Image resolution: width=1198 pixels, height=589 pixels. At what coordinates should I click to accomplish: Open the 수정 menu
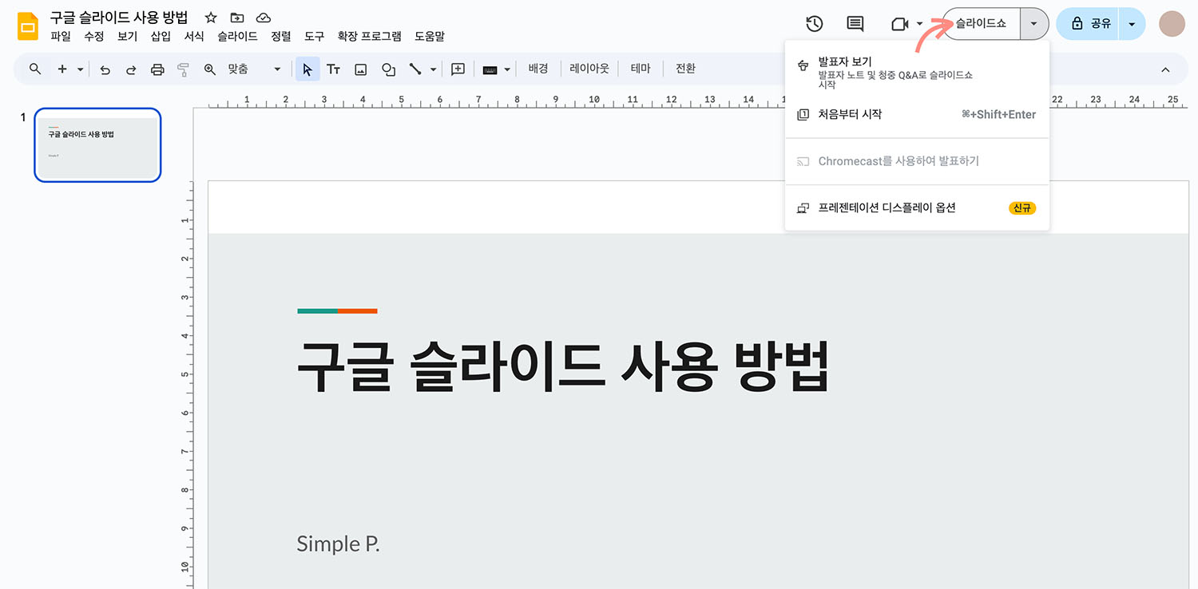tap(94, 37)
